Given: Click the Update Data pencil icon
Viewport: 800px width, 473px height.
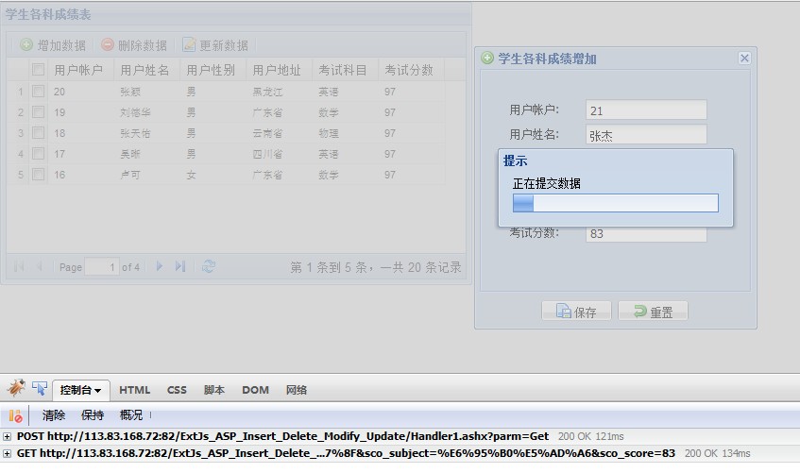Looking at the screenshot, I should pyautogui.click(x=189, y=45).
